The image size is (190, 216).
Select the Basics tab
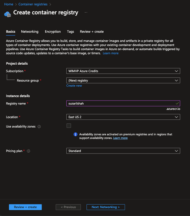(x=10, y=31)
